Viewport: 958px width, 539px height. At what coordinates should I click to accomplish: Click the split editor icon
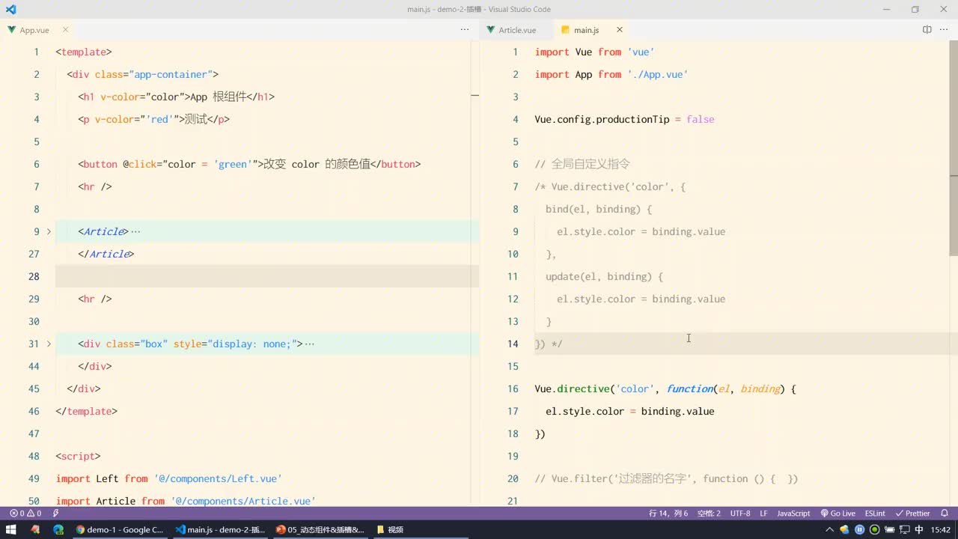[927, 30]
